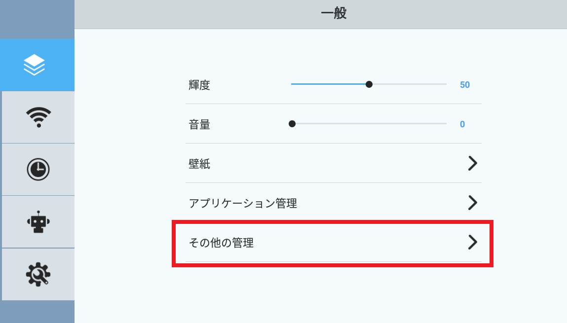The image size is (567, 323).
Task: Click the 音量 volume slider handle
Action: 292,124
